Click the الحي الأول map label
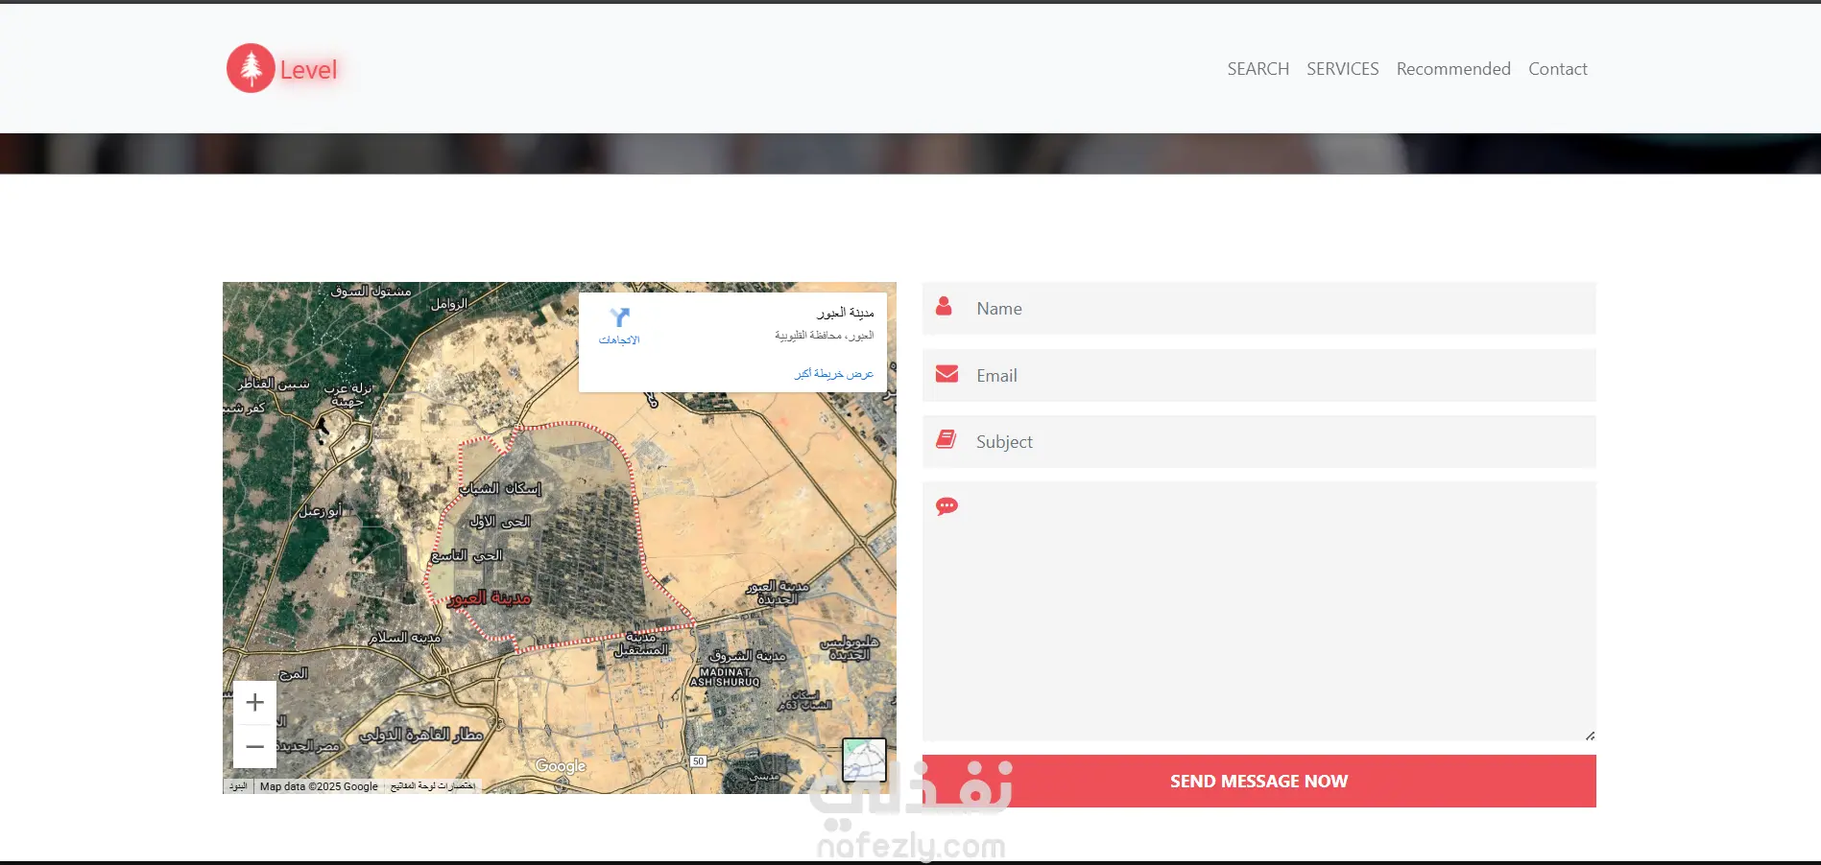 tap(500, 522)
